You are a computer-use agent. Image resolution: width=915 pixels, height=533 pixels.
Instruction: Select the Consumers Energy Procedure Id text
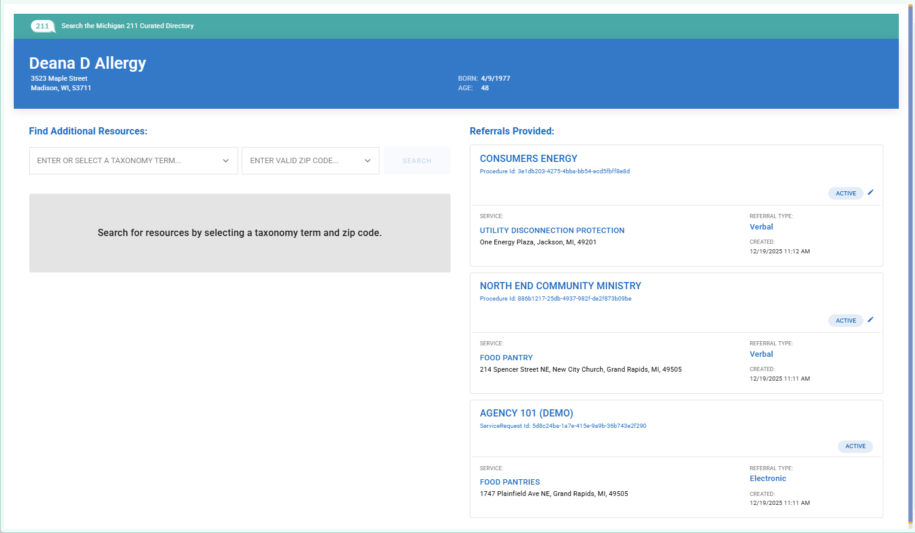pos(555,171)
